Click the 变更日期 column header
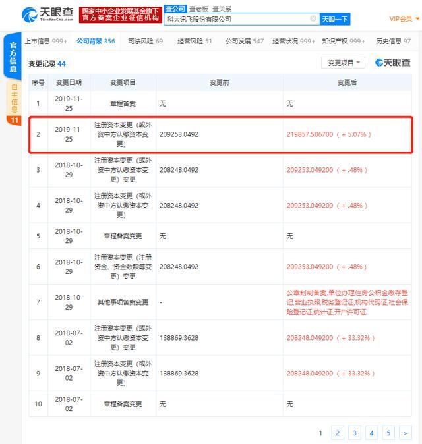Screen dimensions: 422x444 69,82
